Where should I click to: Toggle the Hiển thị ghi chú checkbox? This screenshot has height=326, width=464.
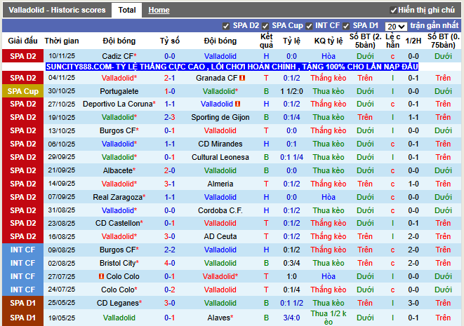pos(393,11)
